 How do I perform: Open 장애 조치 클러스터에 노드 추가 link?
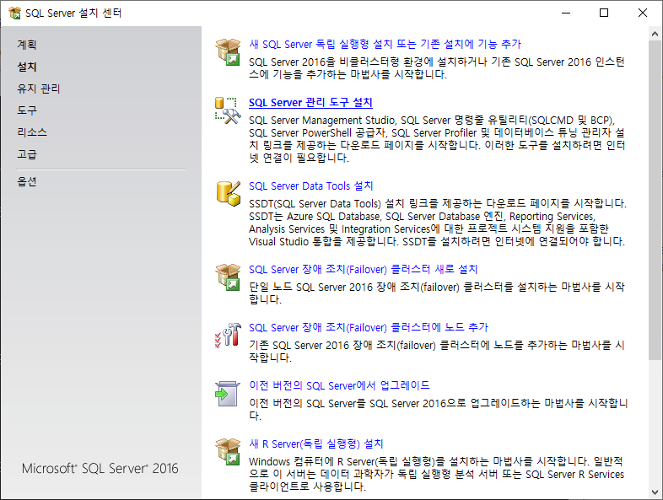(x=369, y=327)
